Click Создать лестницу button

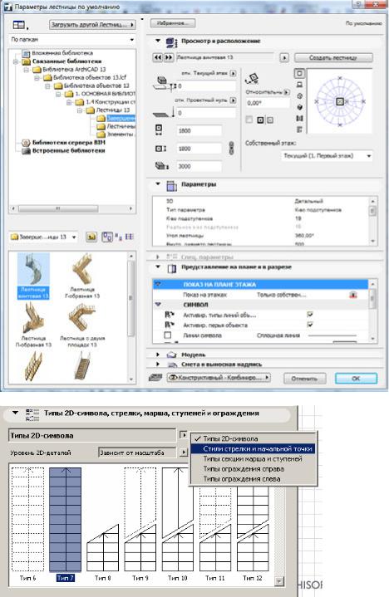tap(333, 57)
